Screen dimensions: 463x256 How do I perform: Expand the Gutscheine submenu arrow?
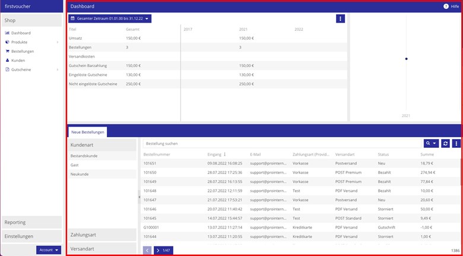[58, 69]
